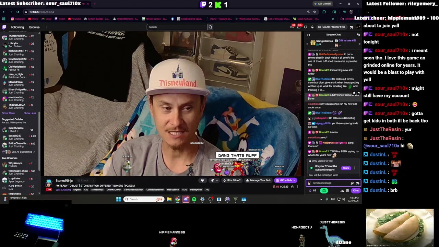Toggle the follow heart button
The image size is (439, 247).
(x=202, y=180)
